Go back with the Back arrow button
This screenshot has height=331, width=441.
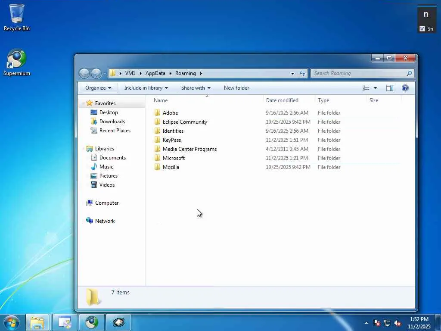[x=84, y=73]
